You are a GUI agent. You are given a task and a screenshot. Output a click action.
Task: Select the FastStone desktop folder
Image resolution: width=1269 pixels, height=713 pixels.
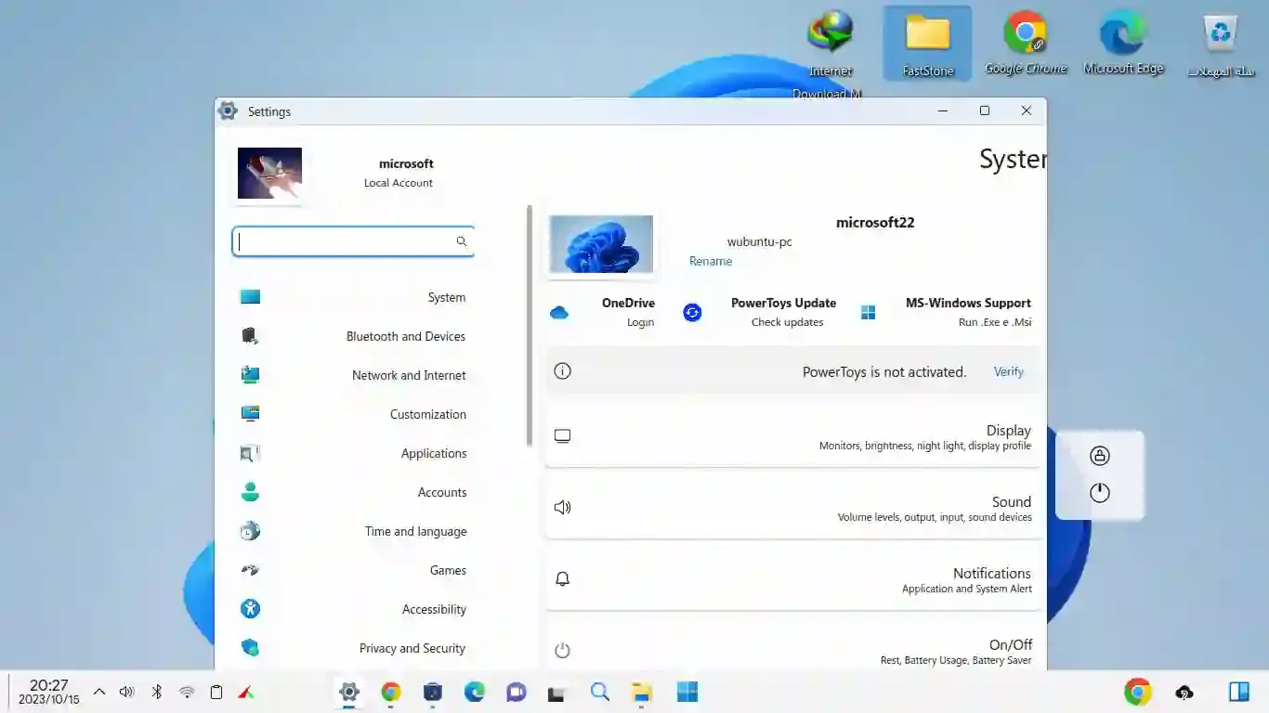(x=927, y=45)
